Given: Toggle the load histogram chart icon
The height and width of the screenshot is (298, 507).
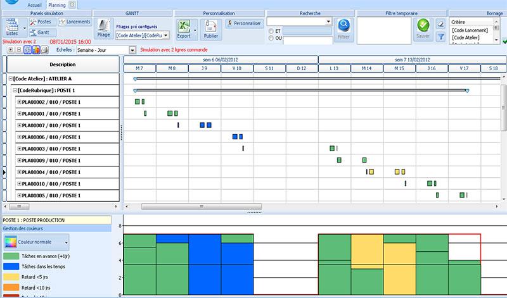Looking at the screenshot, I should (x=36, y=50).
